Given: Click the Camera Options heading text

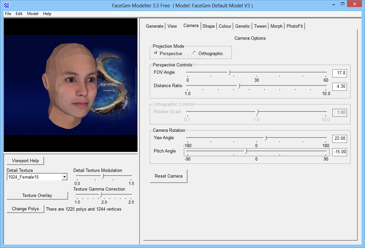Looking at the screenshot, I should [x=250, y=38].
